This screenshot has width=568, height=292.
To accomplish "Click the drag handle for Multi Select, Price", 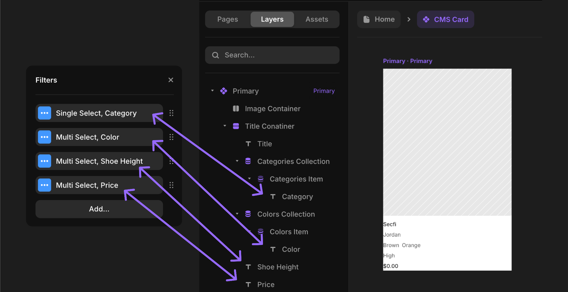I will pos(171,185).
